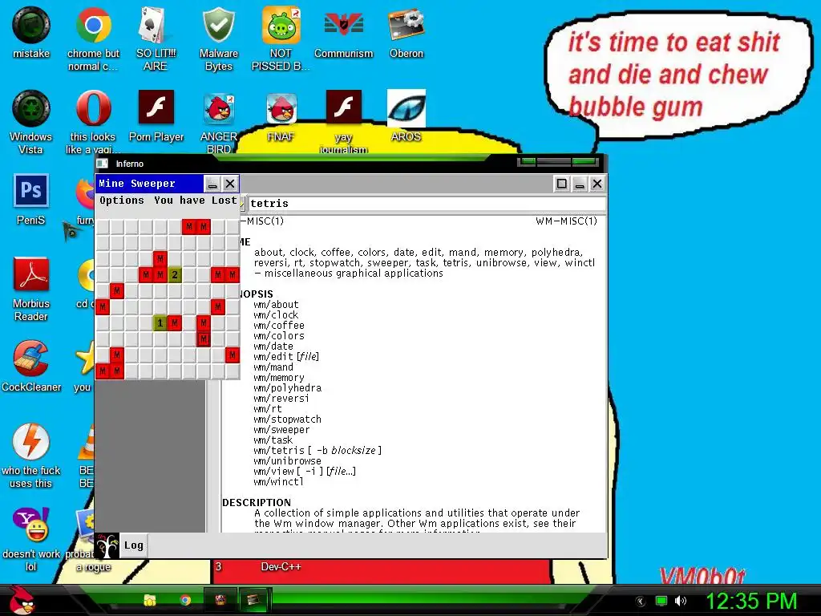Open the folder icon in the taskbar

tap(150, 600)
